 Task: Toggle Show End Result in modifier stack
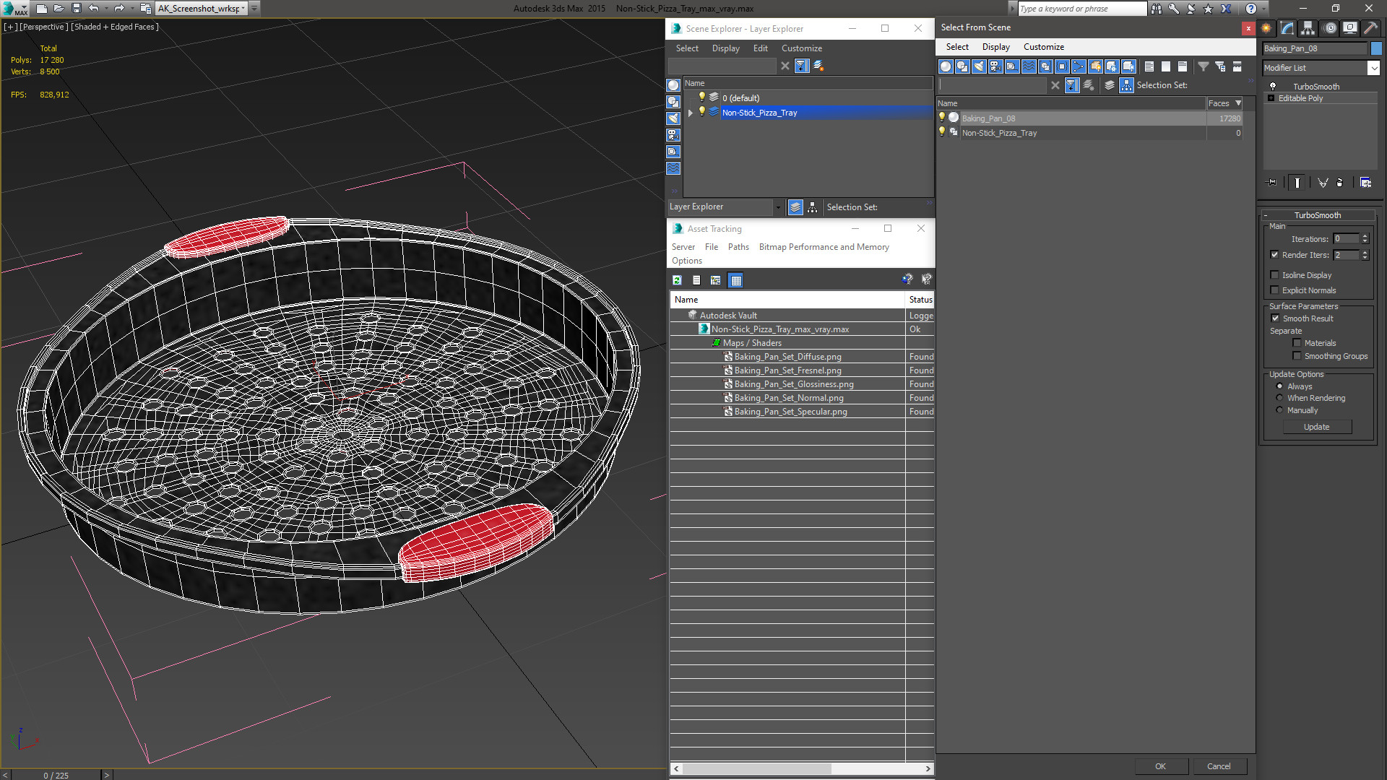click(1297, 183)
